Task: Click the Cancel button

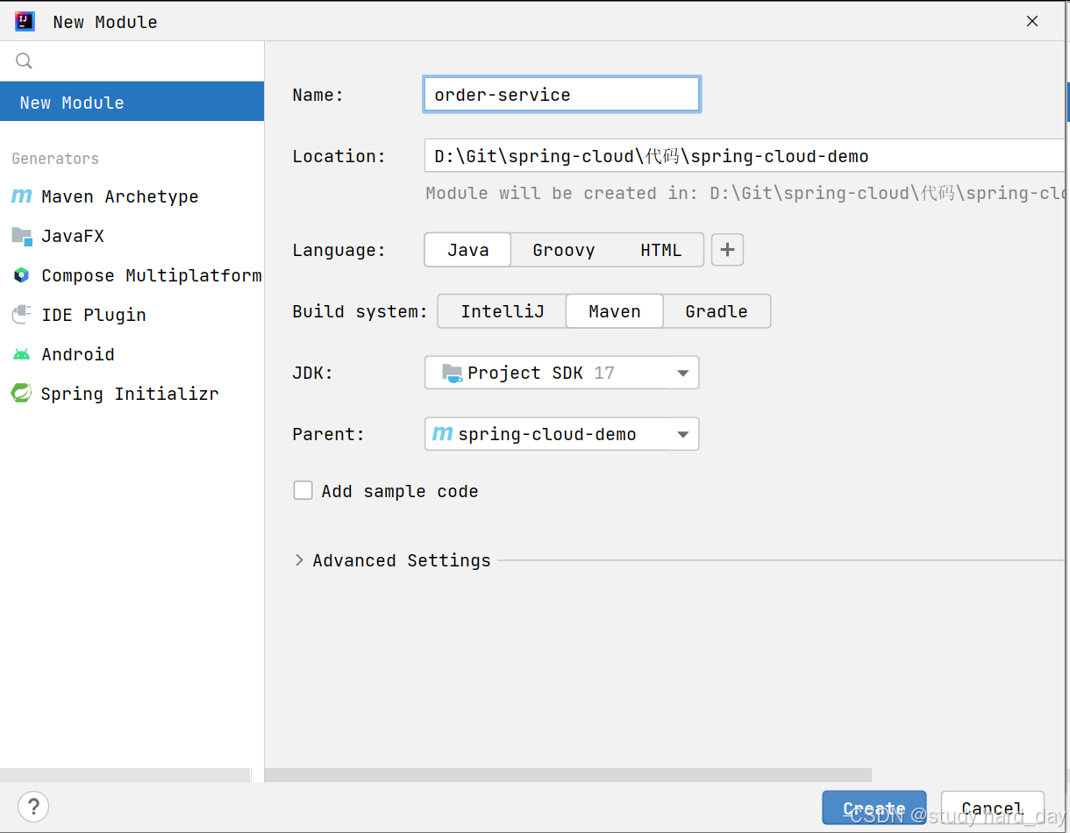Action: [992, 808]
